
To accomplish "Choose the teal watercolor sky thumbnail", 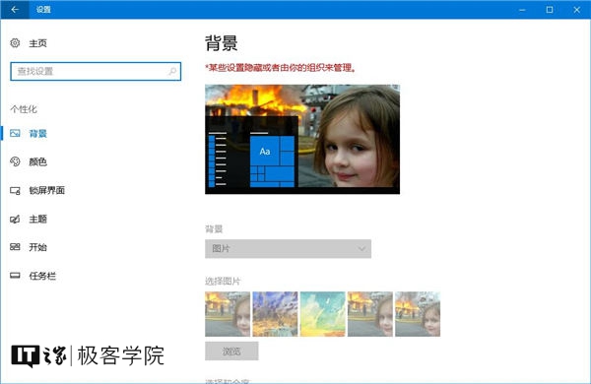I will tap(323, 314).
